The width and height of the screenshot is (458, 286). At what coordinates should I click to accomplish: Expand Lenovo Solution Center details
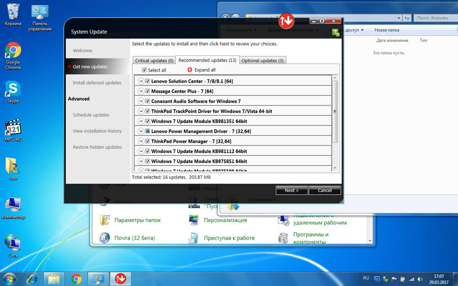pos(141,81)
